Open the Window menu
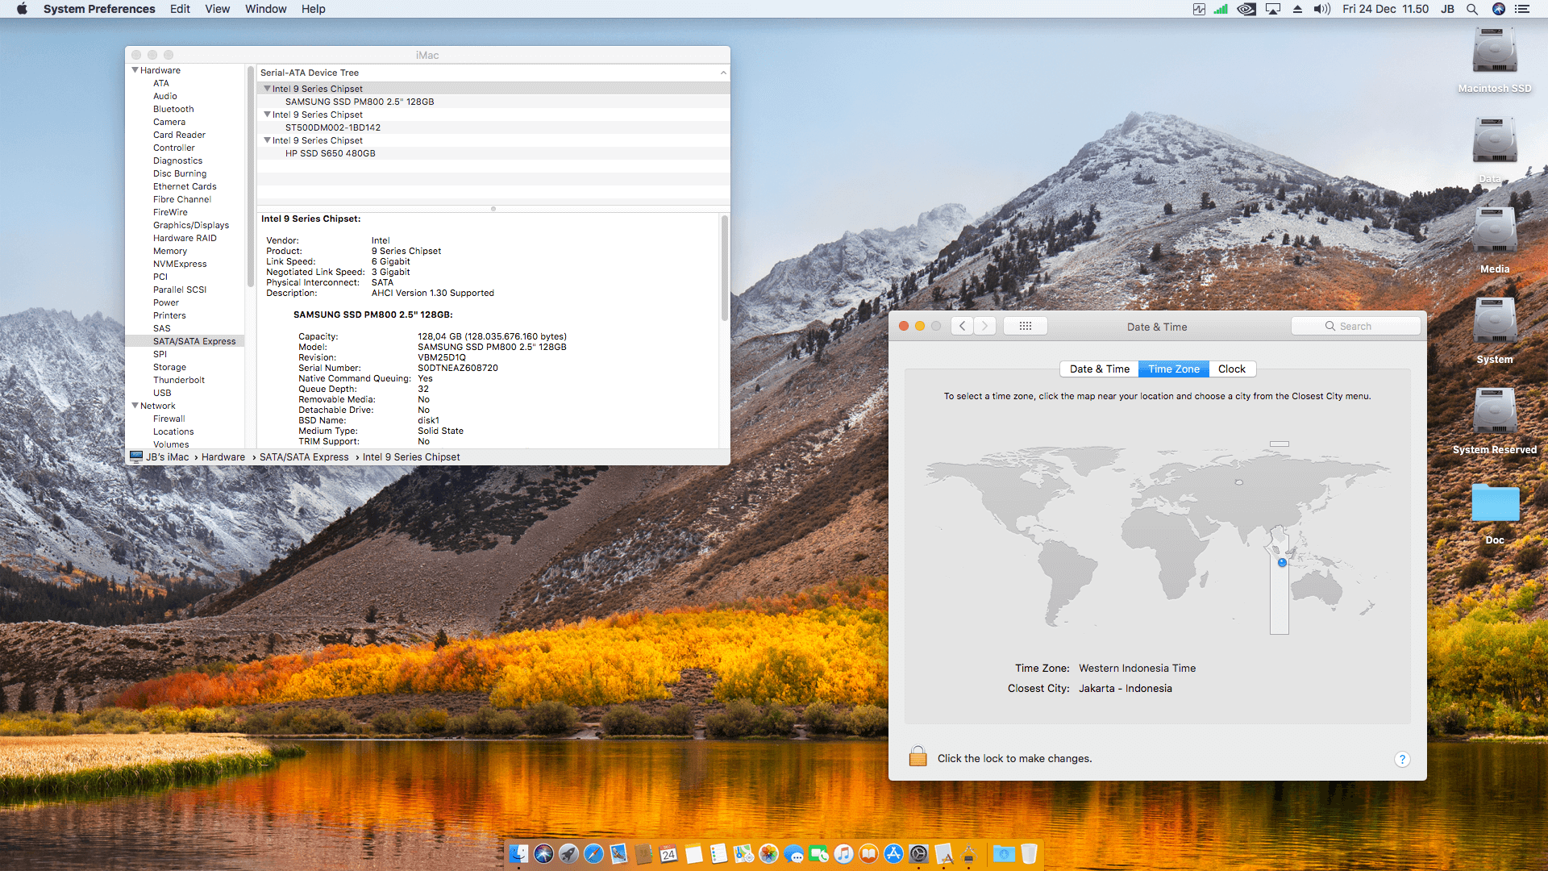The width and height of the screenshot is (1548, 871). point(266,9)
